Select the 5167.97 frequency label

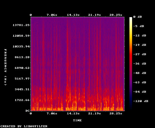click(22, 79)
